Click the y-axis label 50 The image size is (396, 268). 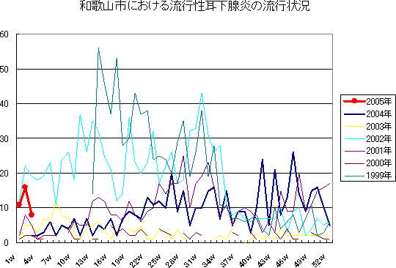click(x=4, y=69)
